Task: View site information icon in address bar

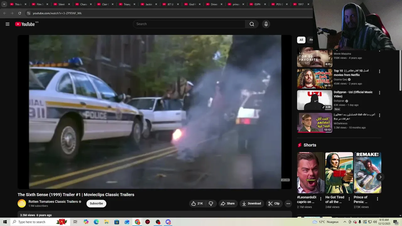Action: 28,13
